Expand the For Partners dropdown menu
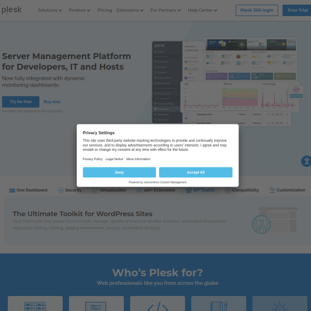311x311 pixels. 165,10
